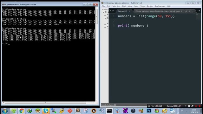Click the Command Prompt title bar icon

click(3, 4)
